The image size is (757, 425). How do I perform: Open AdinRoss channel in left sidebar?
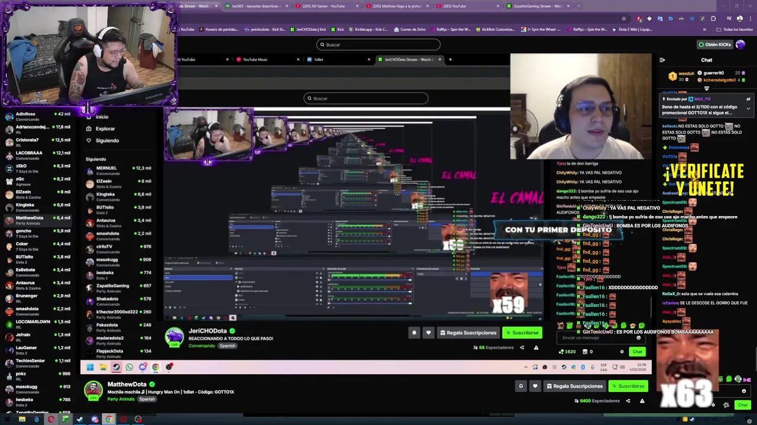[x=37, y=116]
